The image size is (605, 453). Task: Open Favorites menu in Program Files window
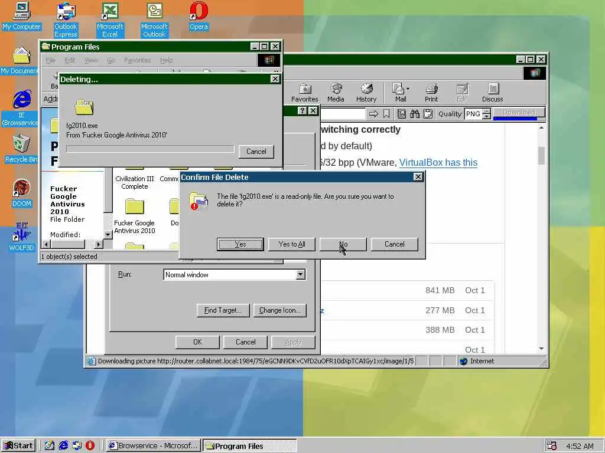tap(137, 60)
